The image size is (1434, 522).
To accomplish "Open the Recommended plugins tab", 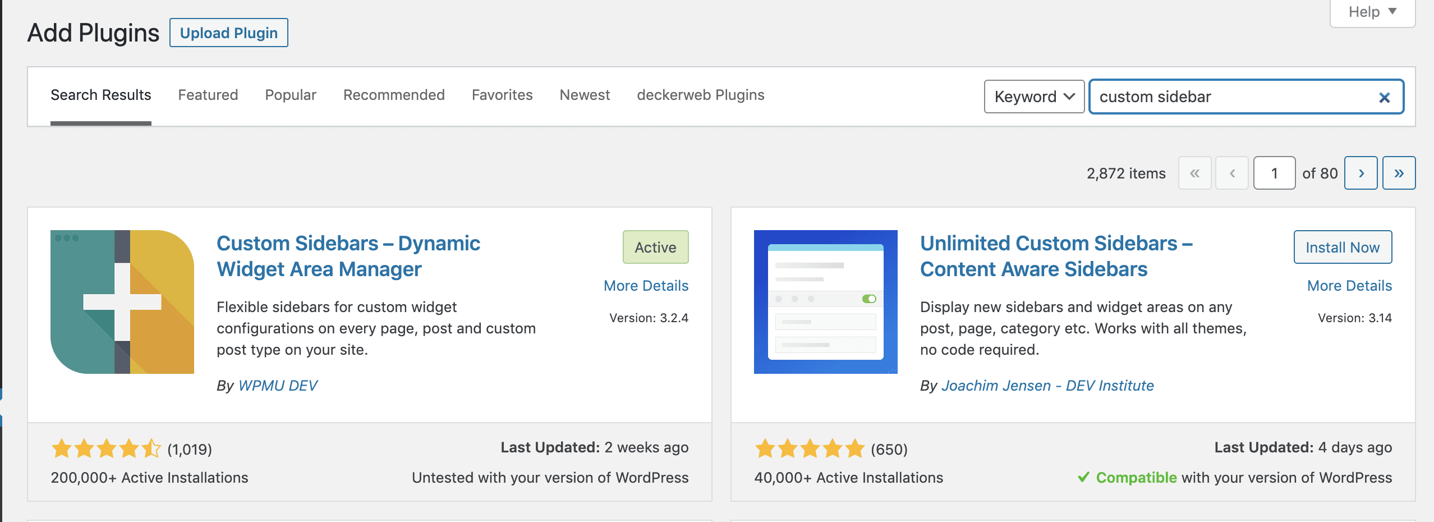I will 394,95.
